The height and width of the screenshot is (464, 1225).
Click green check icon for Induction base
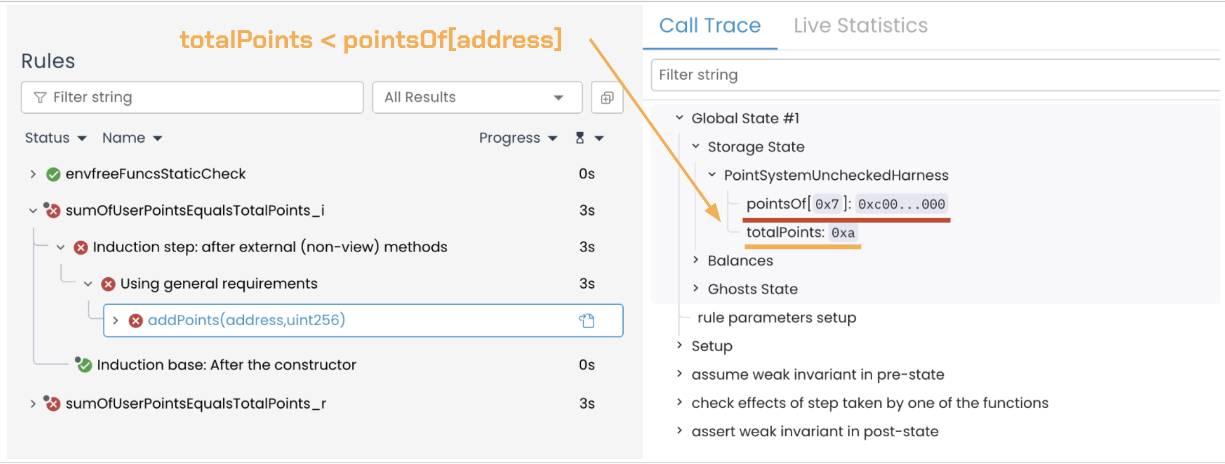84,365
